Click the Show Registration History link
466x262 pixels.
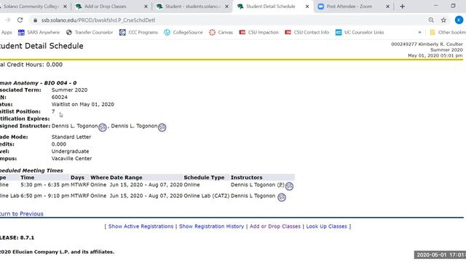pos(211,226)
